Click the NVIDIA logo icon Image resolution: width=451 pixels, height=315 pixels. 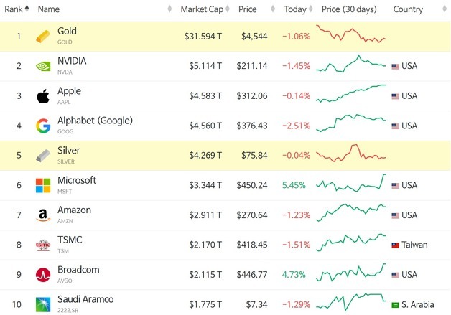click(x=43, y=67)
